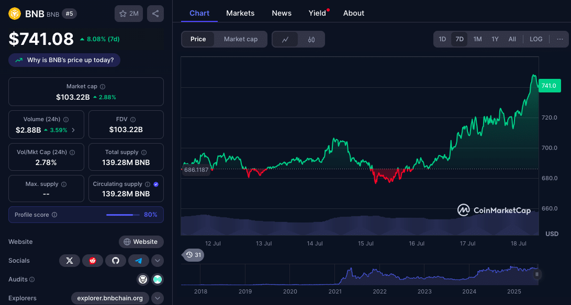Open BNB's X social profile

pos(70,261)
